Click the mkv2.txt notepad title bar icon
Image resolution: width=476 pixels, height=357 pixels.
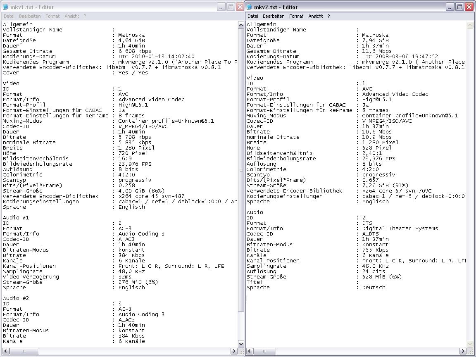249,7
